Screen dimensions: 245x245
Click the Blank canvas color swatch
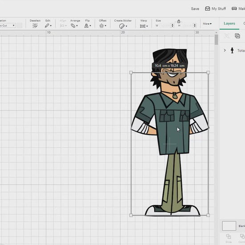229,226
